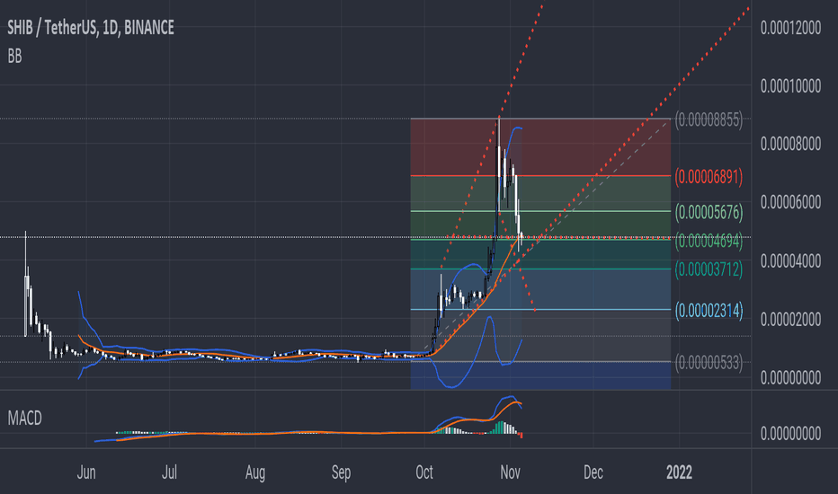Select Fibonacci level (0.00004694)
The width and height of the screenshot is (838, 494).
point(709,241)
